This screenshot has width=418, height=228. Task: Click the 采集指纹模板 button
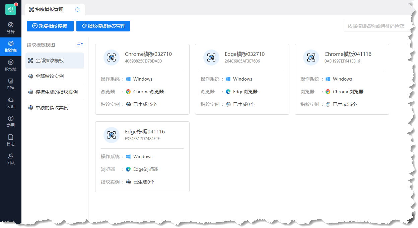50,26
